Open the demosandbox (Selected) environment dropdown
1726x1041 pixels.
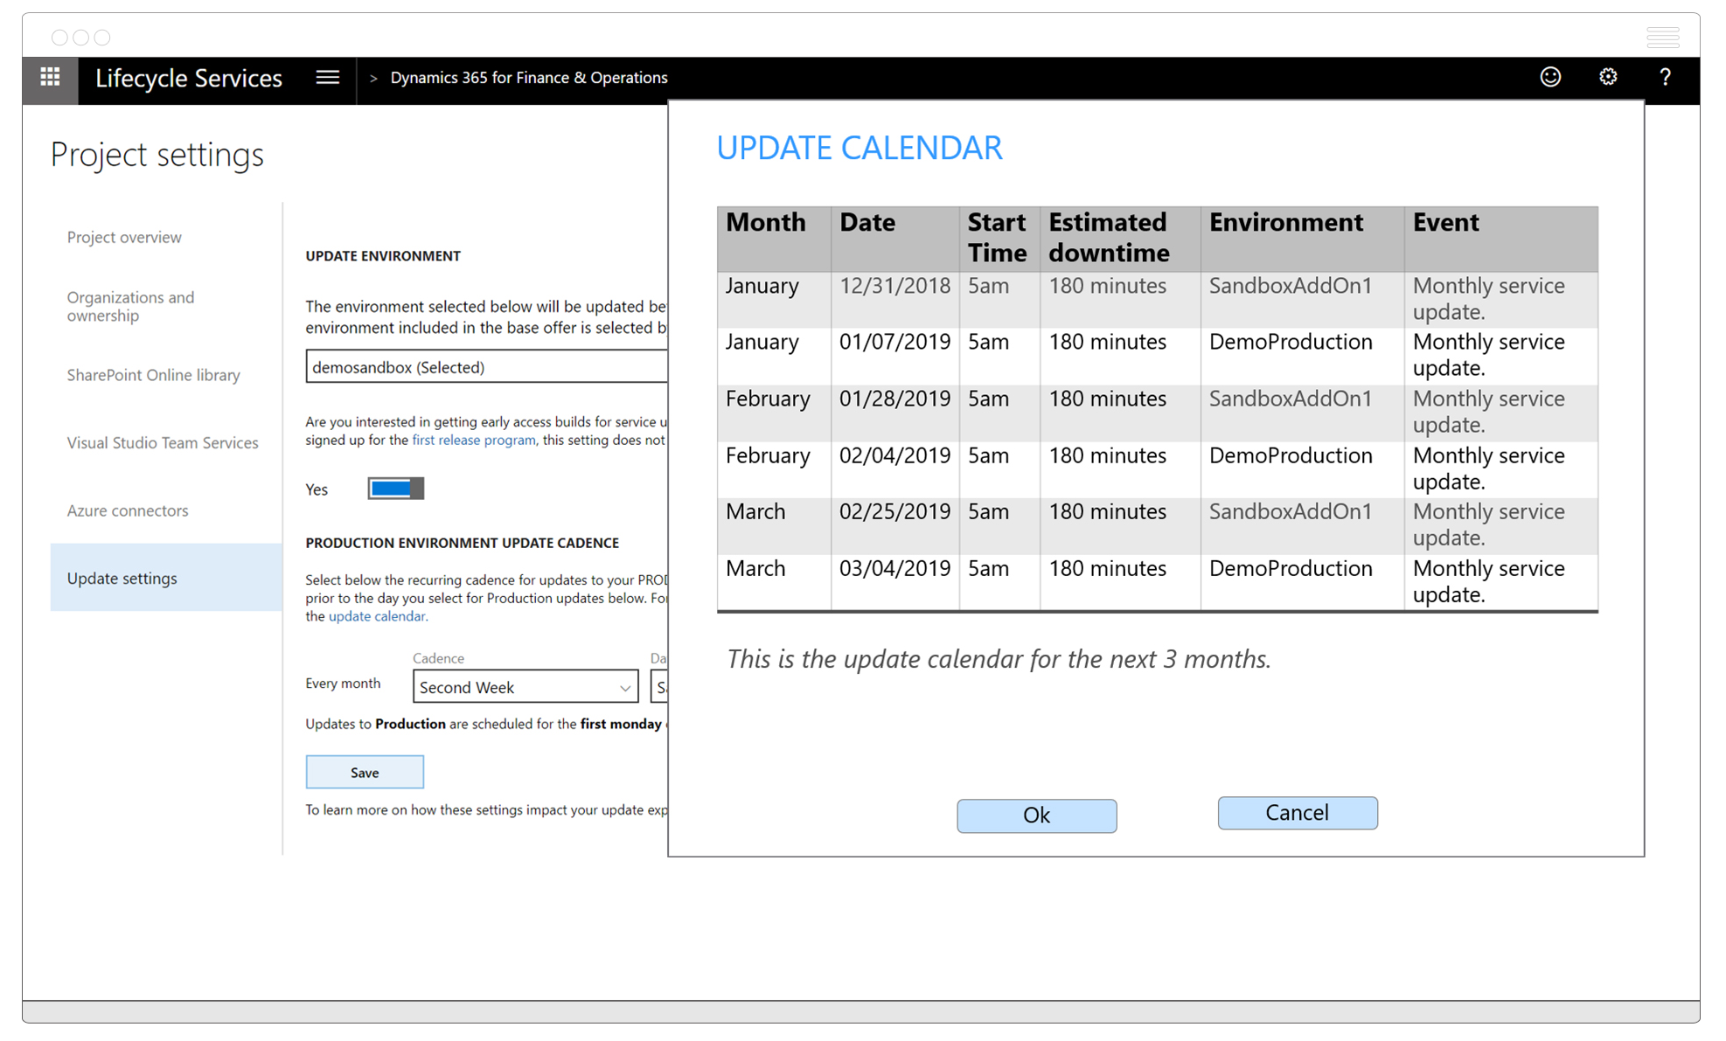486,367
